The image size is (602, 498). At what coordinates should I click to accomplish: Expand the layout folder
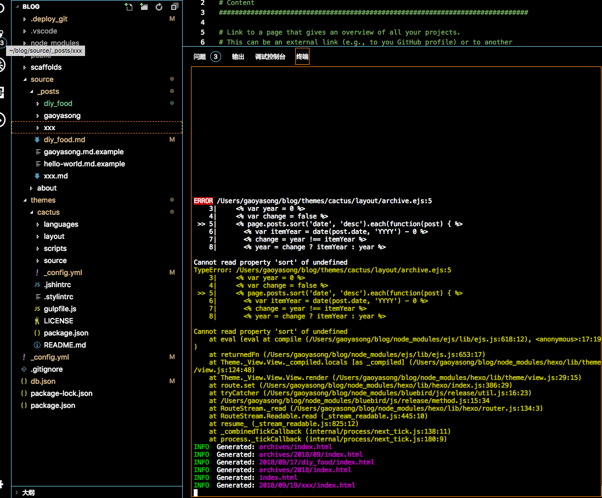[x=38, y=237]
